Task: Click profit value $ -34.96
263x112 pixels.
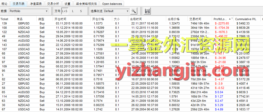Action: 220,58
